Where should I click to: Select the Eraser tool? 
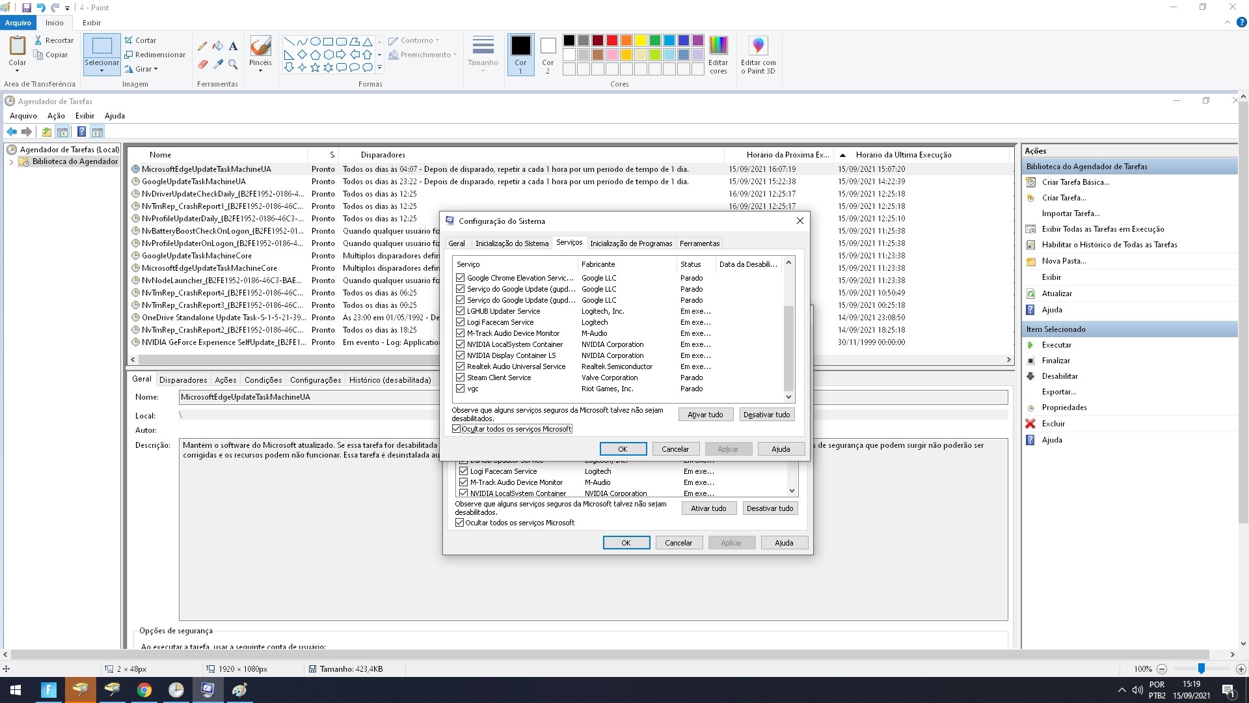point(202,64)
